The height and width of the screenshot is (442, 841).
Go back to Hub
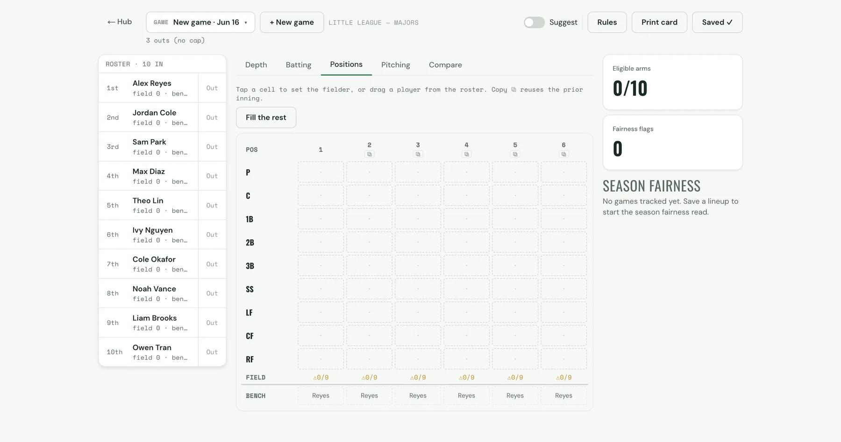click(x=120, y=22)
